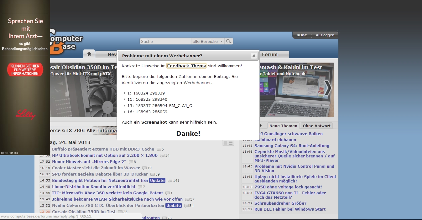Go to the home icon tab
Viewport: 422px width, 220px height.
tap(89, 54)
